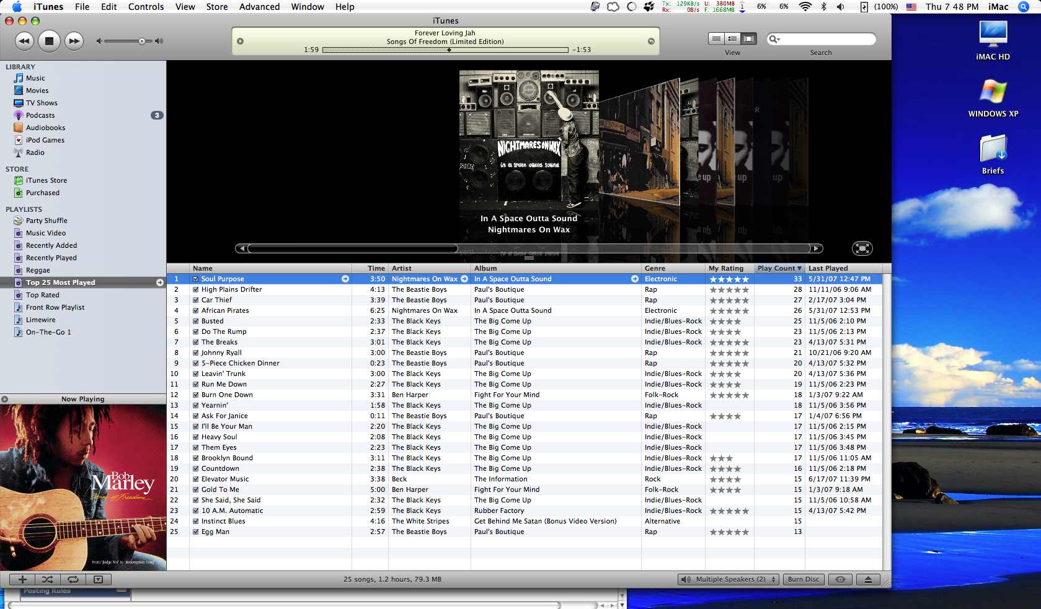Switch to album grouped view
This screenshot has width=1041, height=609.
[x=733, y=38]
